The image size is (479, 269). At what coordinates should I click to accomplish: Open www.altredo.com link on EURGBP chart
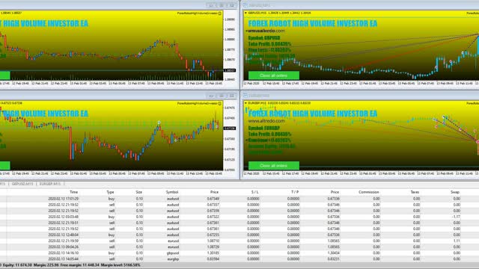tap(266, 121)
